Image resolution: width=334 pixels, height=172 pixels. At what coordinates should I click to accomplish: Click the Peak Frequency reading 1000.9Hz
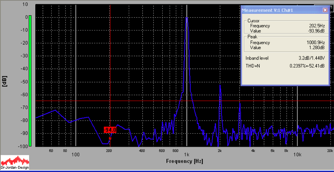[x=316, y=43]
